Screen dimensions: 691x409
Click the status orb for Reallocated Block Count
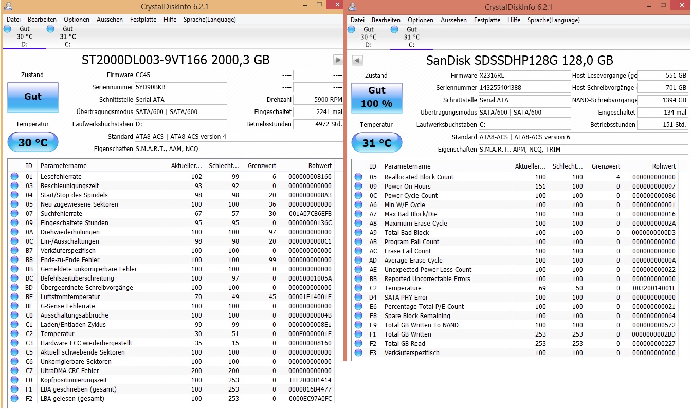[x=358, y=177]
